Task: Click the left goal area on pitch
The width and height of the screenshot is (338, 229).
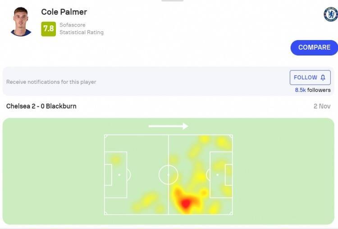Action: pos(108,174)
